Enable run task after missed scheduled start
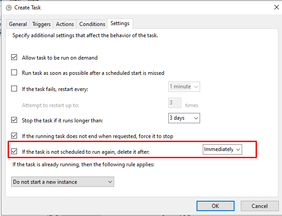 tap(14, 73)
